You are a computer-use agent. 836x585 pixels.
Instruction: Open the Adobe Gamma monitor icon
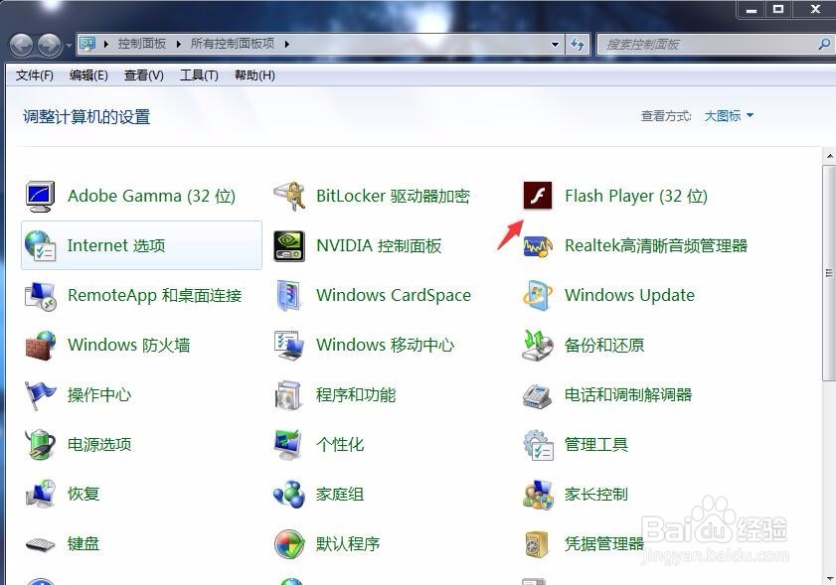click(41, 196)
